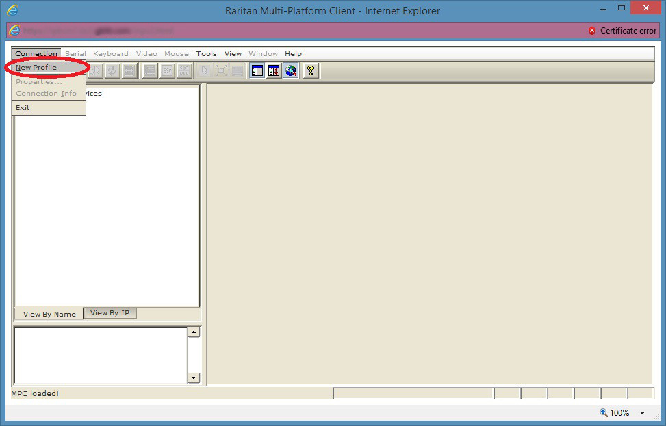666x426 pixels.
Task: Click the ESC key toolbar icon
Action: (x=167, y=70)
